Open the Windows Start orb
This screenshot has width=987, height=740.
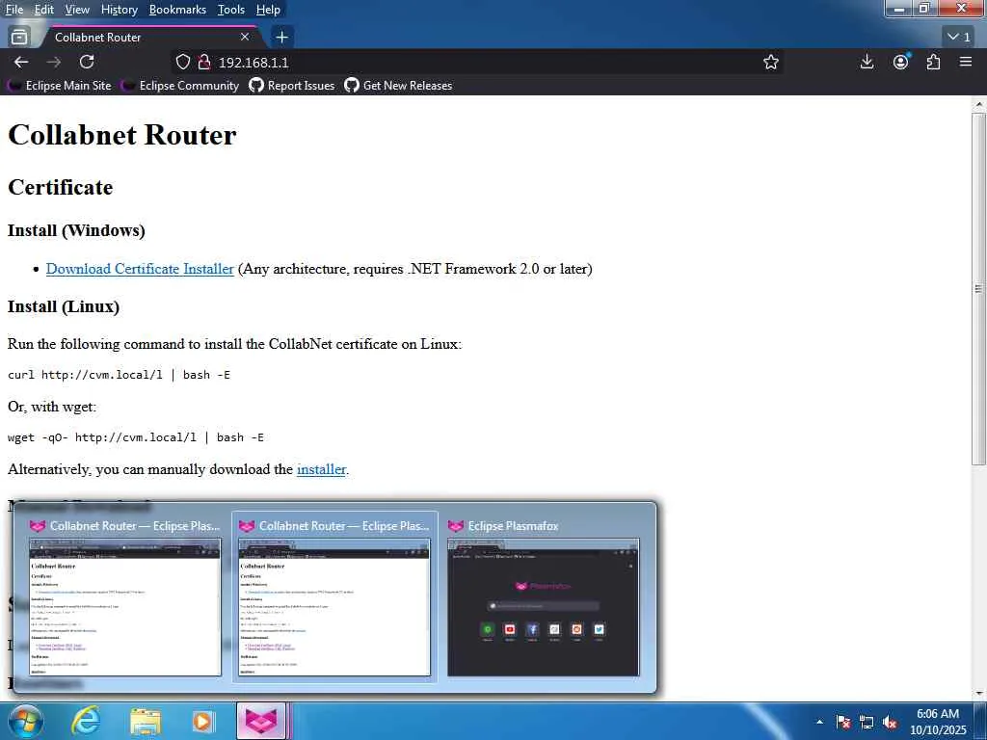pyautogui.click(x=25, y=721)
